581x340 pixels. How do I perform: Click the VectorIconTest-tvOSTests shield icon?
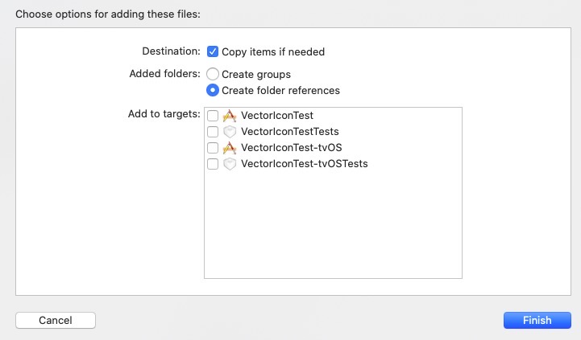tap(229, 164)
